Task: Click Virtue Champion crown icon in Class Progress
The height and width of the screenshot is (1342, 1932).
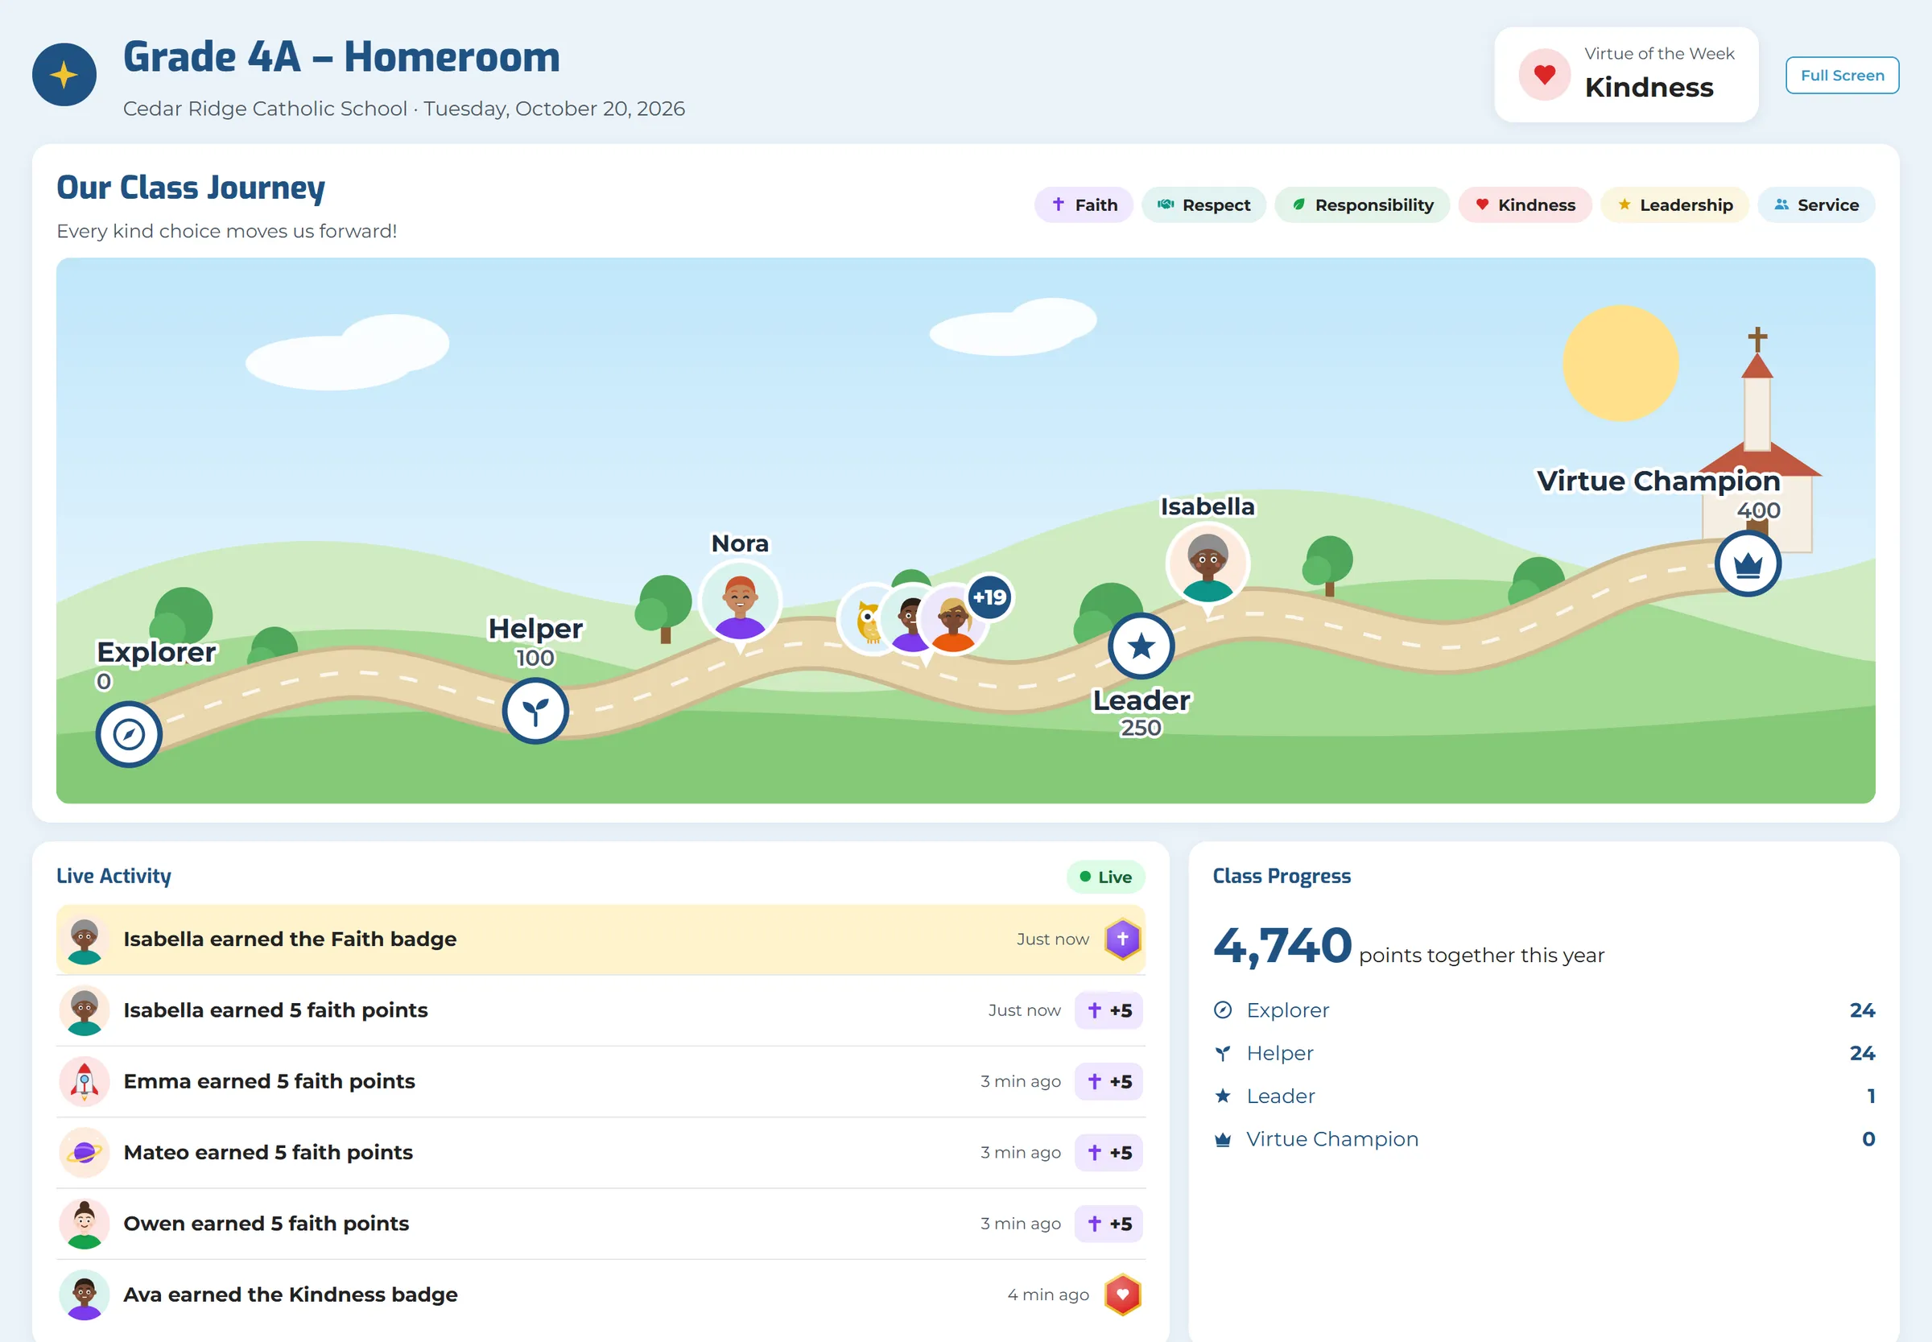Action: (x=1223, y=1139)
